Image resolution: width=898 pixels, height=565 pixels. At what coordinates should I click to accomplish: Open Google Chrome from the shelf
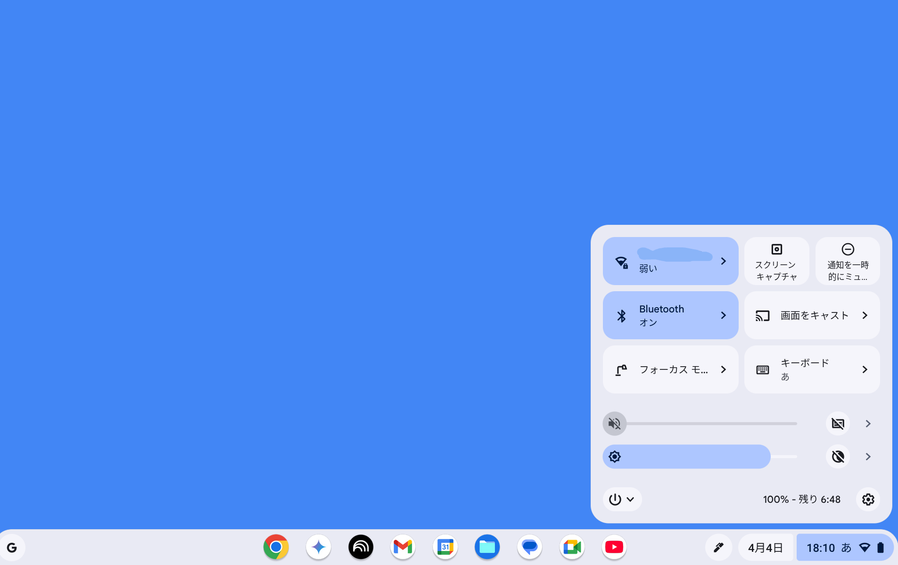click(276, 547)
